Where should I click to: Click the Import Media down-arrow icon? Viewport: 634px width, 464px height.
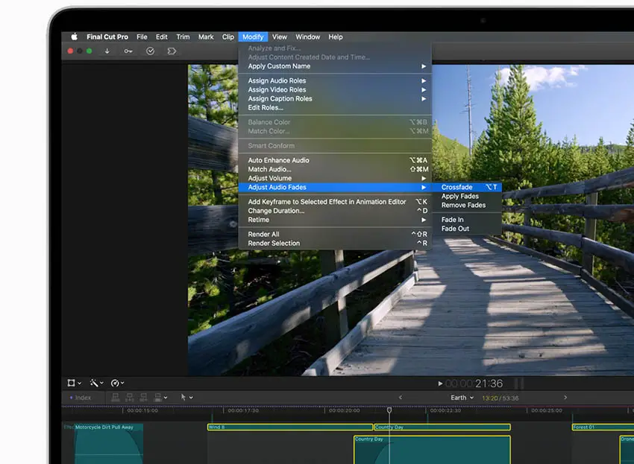(107, 51)
